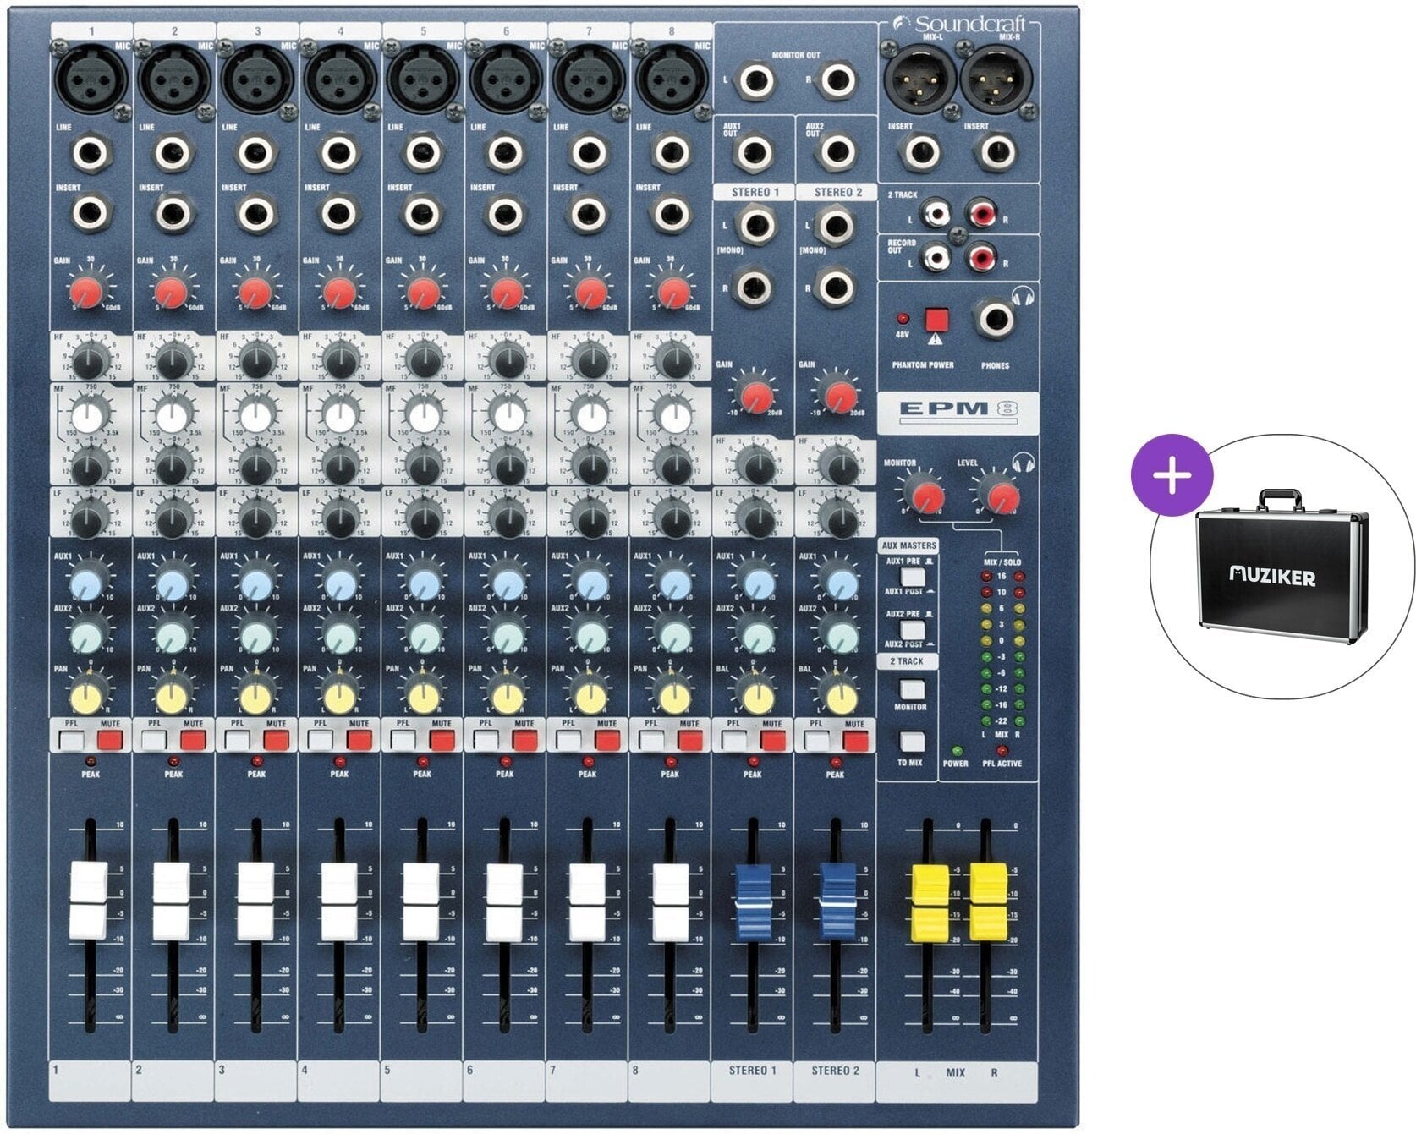Click the green POWER LED

pyautogui.click(x=956, y=751)
